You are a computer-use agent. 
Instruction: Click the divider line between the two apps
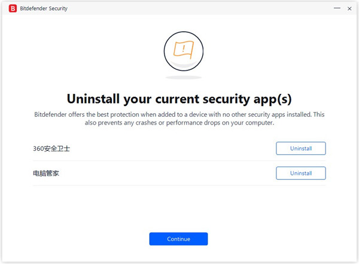[180, 160]
